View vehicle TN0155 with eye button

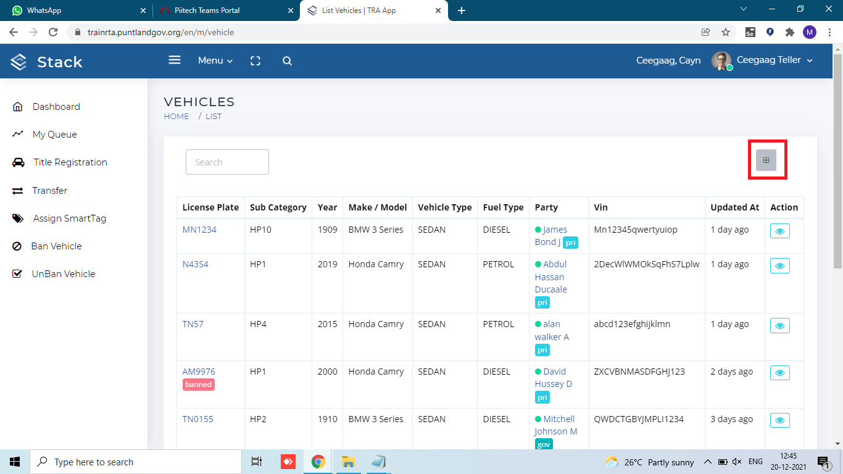780,420
